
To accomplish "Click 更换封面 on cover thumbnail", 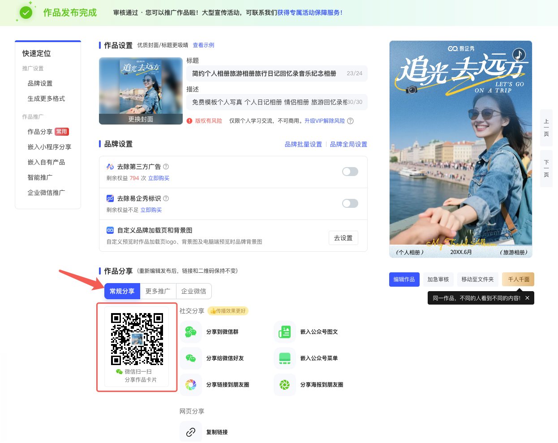I will tap(141, 119).
